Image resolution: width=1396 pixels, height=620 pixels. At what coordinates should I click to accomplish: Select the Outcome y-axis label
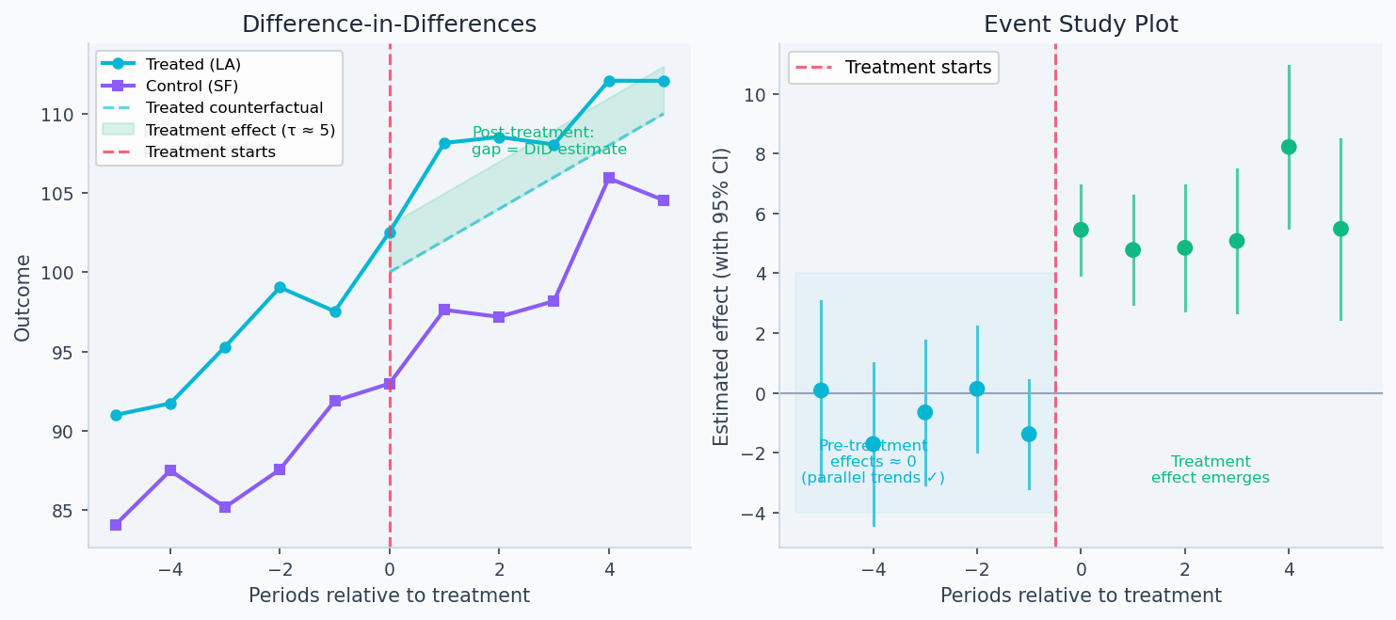pyautogui.click(x=24, y=297)
